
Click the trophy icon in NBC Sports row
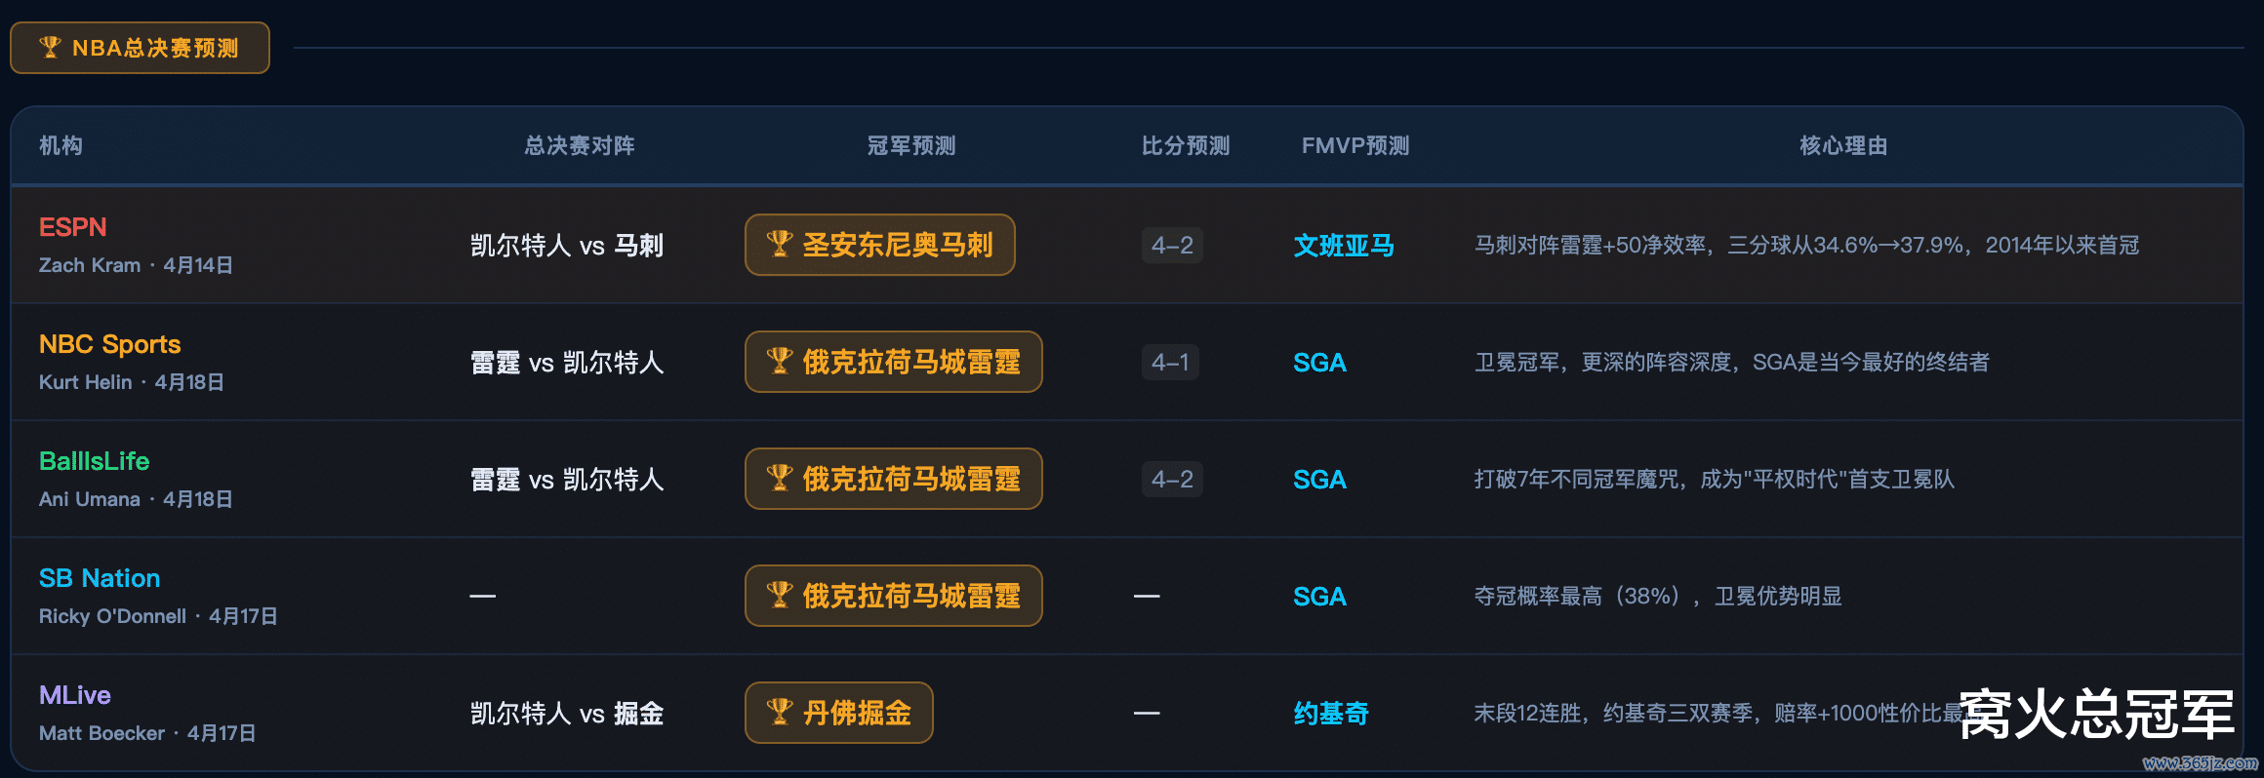click(x=779, y=362)
